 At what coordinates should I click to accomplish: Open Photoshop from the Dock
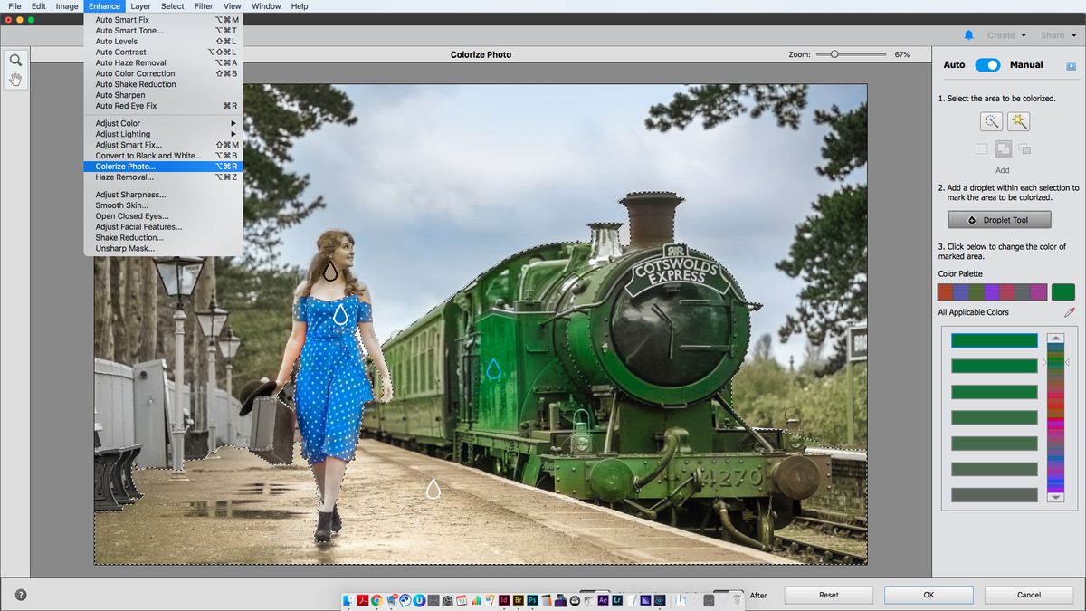(532, 599)
